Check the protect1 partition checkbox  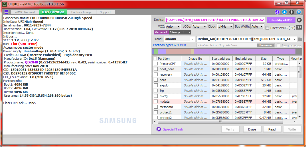click(x=156, y=112)
